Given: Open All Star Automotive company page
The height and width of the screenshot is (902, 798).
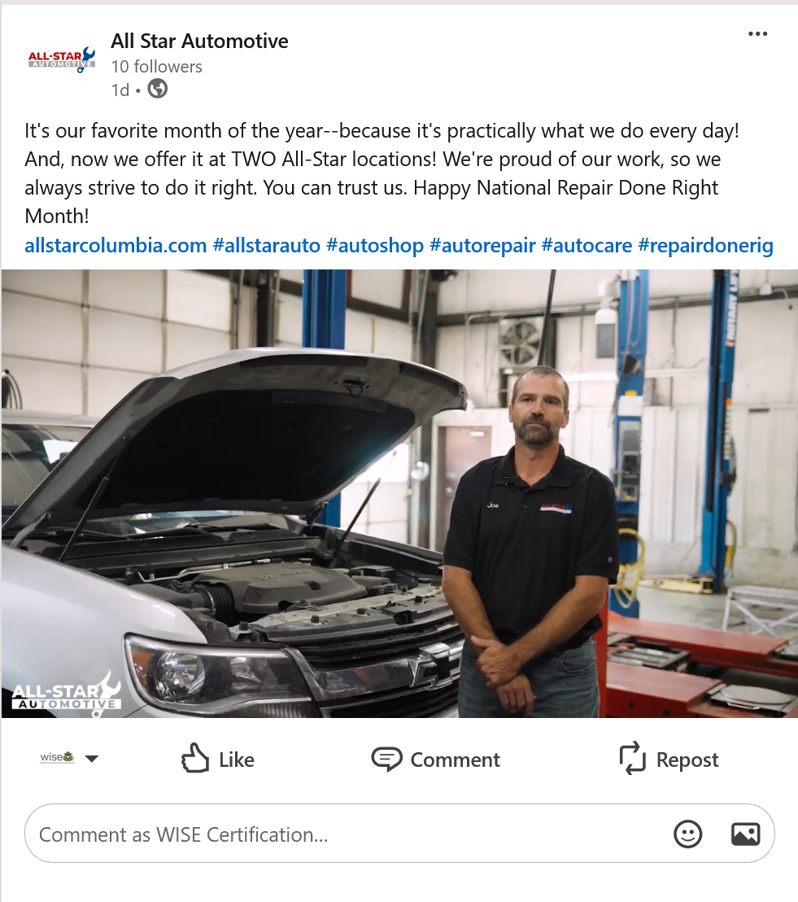Looking at the screenshot, I should pos(199,41).
